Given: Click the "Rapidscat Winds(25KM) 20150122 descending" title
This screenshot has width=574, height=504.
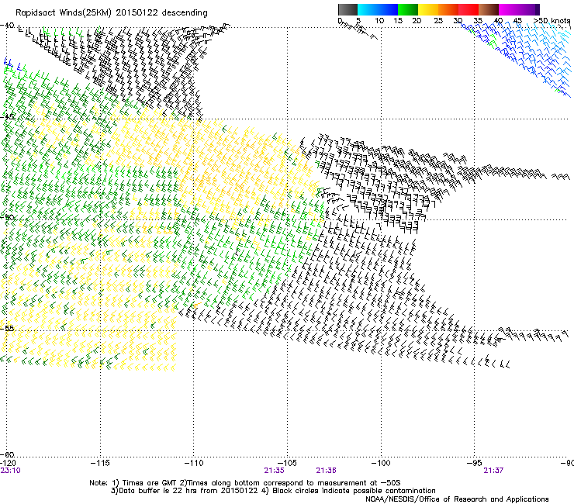Looking at the screenshot, I should (x=111, y=13).
